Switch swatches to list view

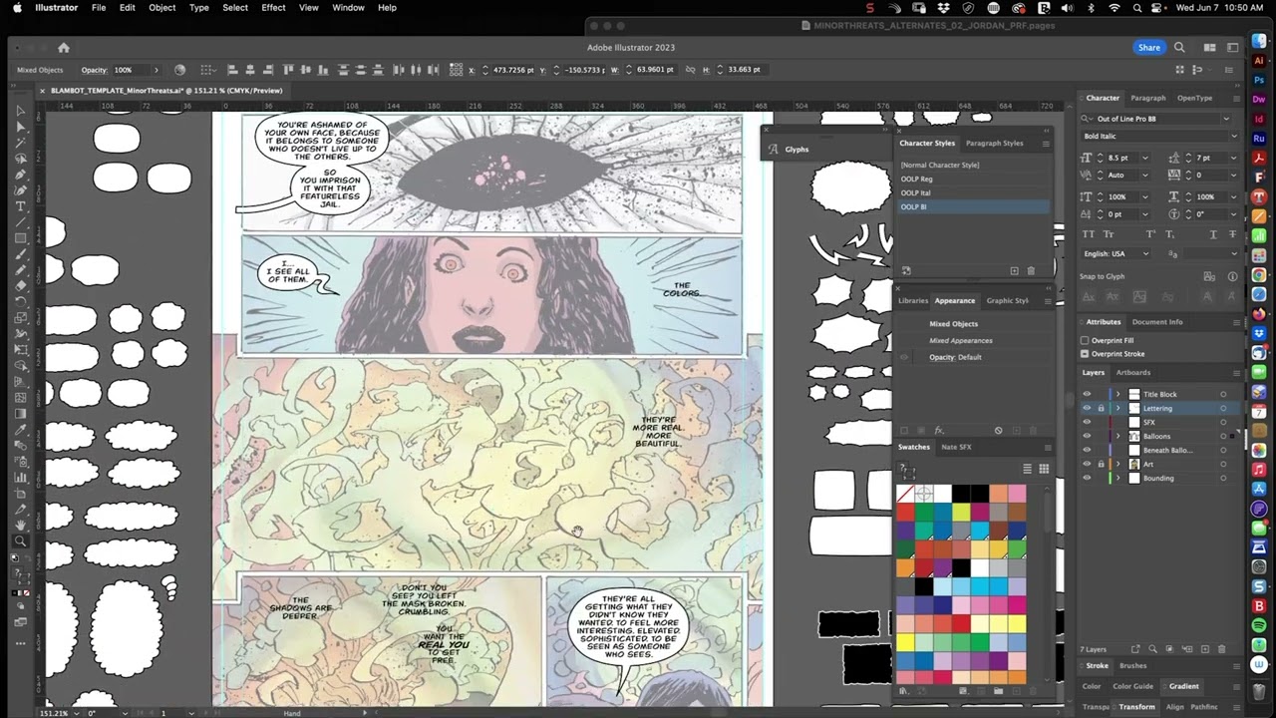(x=1027, y=469)
